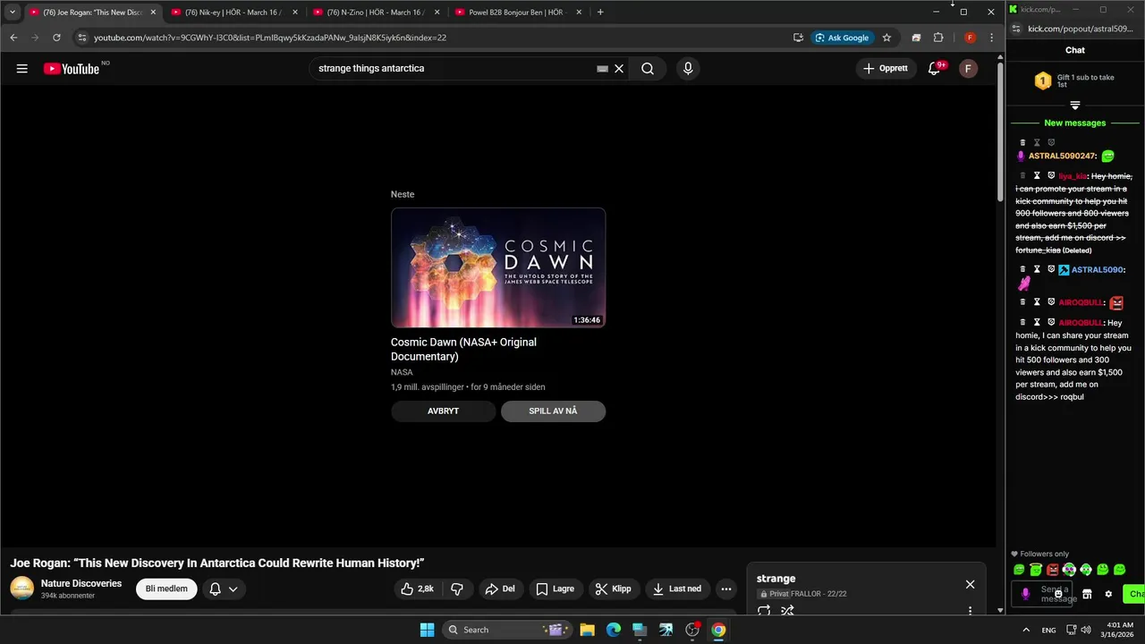Open YouTube notifications bell with 9+ badge
The width and height of the screenshot is (1145, 644).
pyautogui.click(x=935, y=69)
